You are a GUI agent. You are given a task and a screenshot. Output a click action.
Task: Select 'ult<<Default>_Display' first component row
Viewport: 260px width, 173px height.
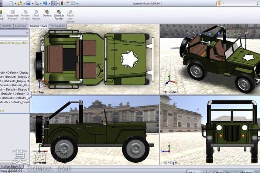pyautogui.click(x=15, y=73)
